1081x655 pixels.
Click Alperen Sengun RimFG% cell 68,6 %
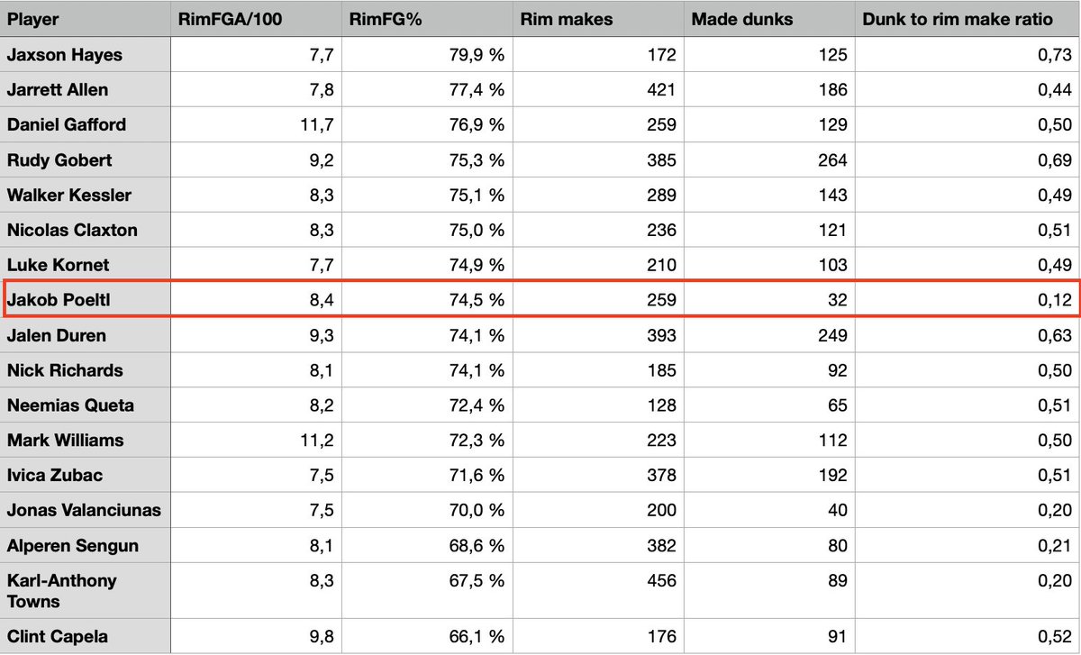point(427,545)
